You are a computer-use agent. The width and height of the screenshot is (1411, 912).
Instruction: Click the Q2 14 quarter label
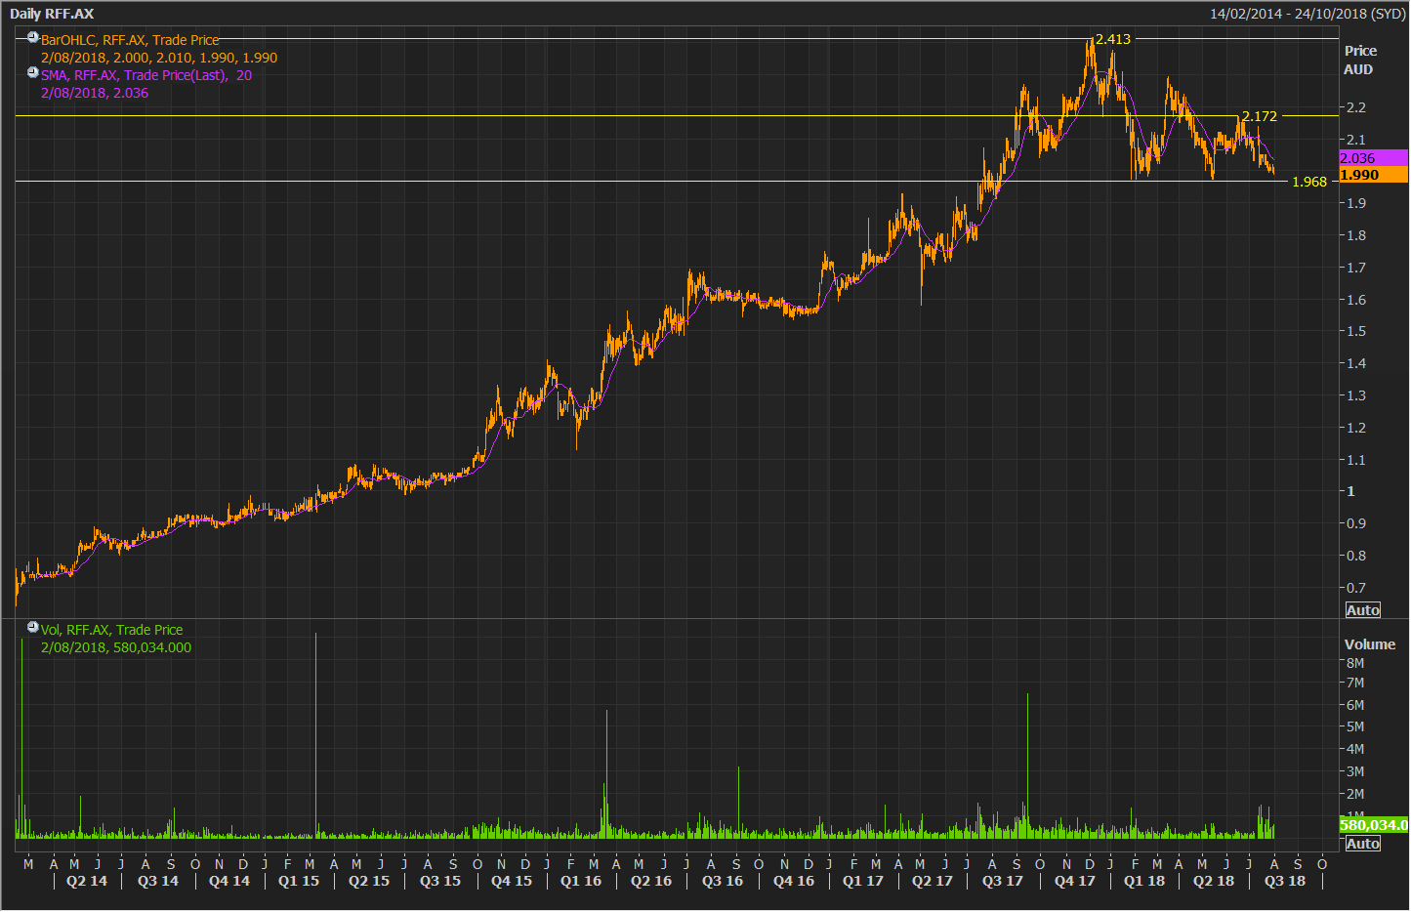(87, 881)
